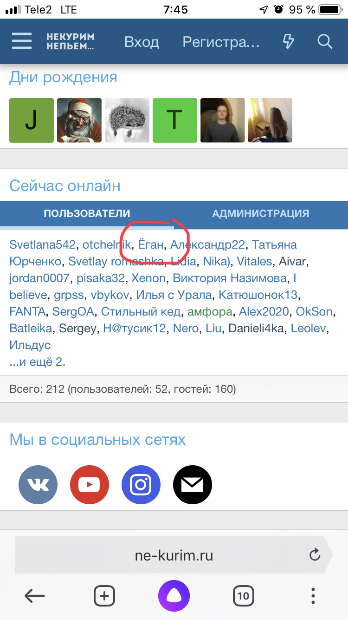Image resolution: width=348 pixels, height=620 pixels.
Task: Tap the Вход login link
Action: [142, 42]
